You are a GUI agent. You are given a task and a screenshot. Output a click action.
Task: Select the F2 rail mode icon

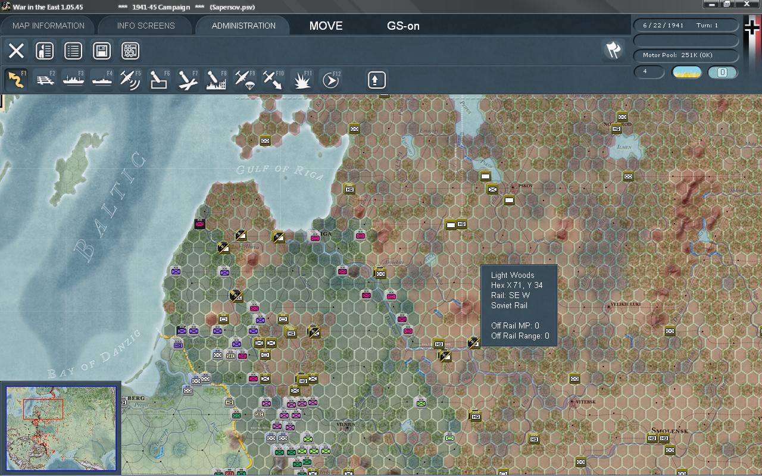(45, 80)
